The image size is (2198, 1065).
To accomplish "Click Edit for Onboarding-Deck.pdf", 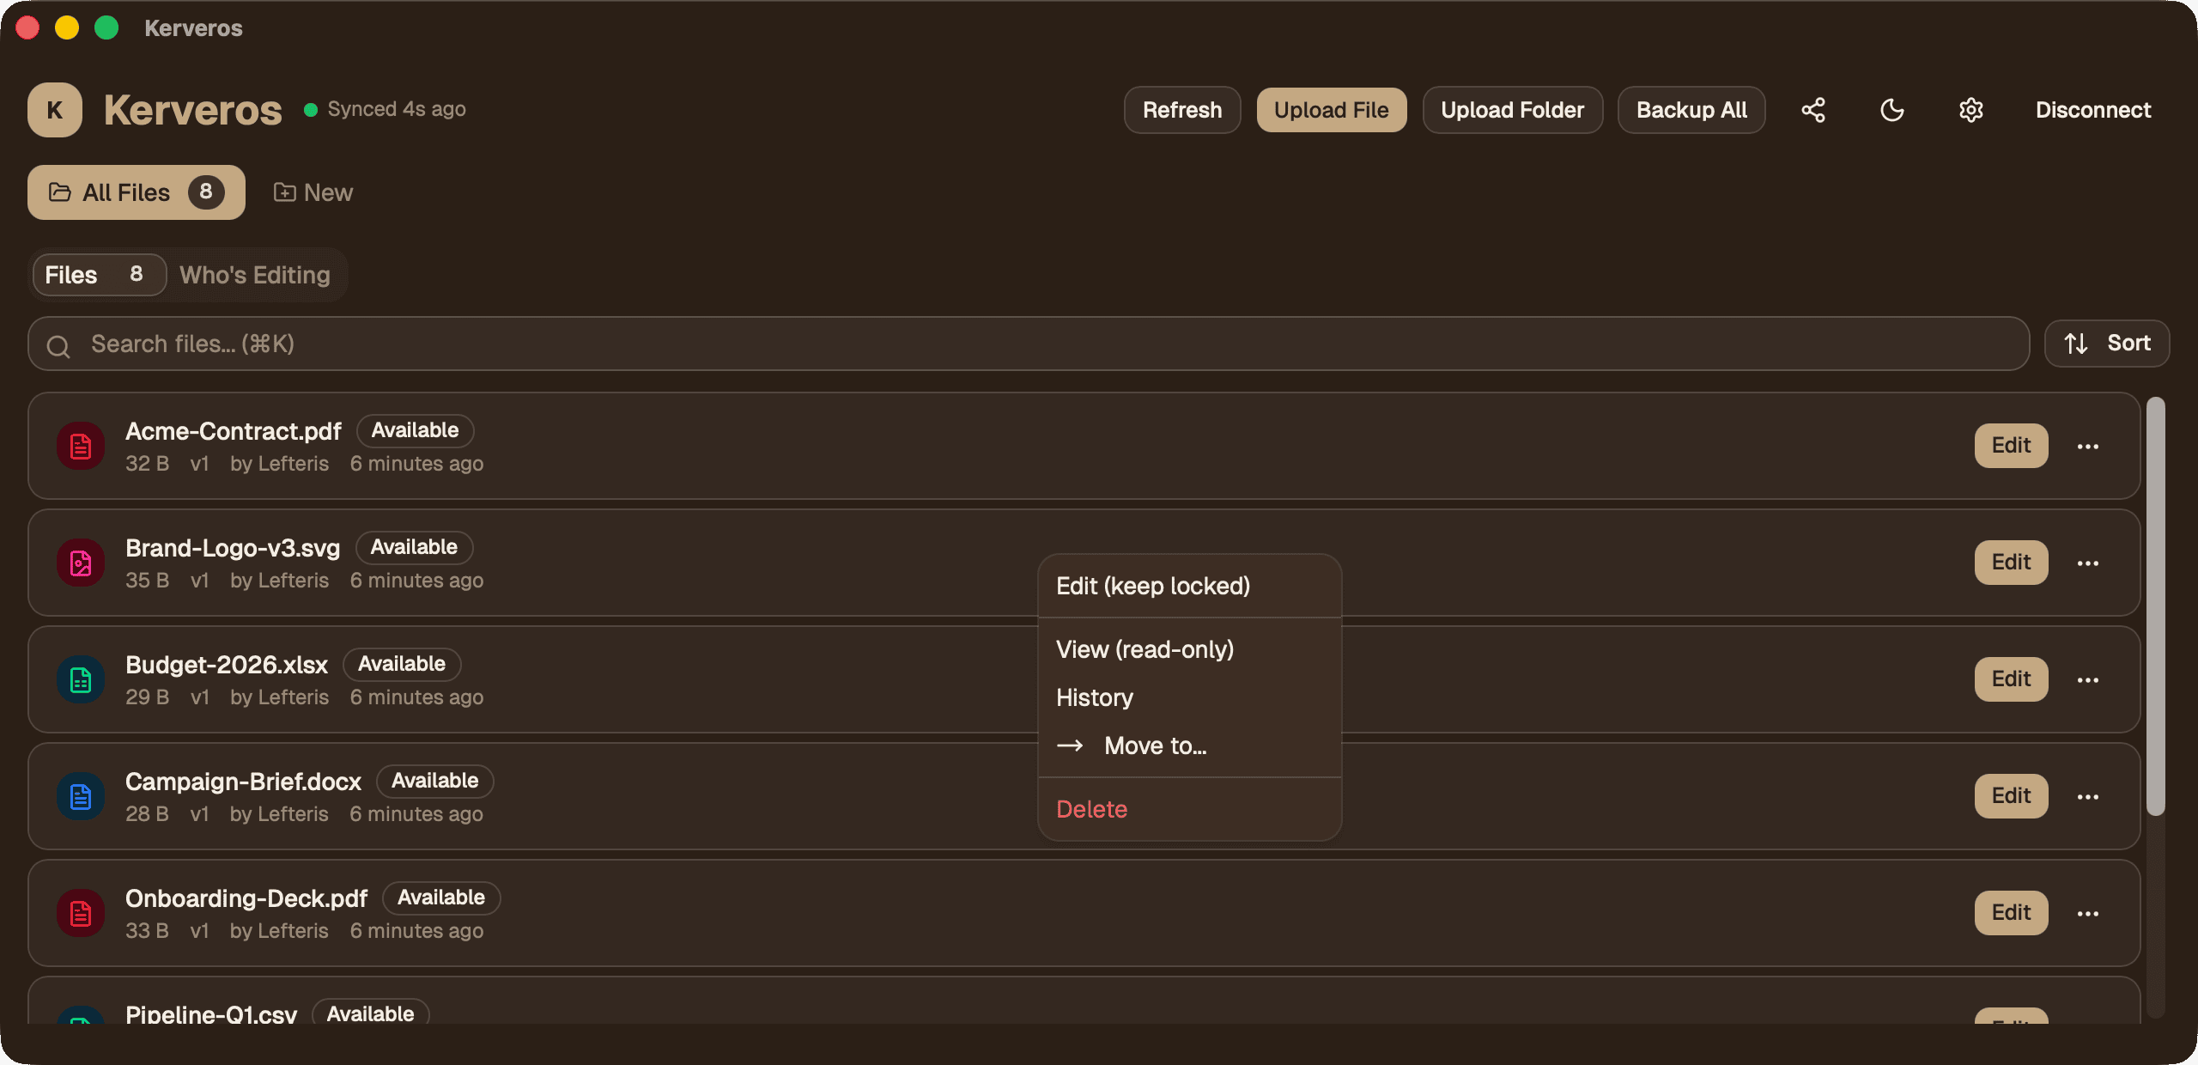I will (x=2011, y=913).
